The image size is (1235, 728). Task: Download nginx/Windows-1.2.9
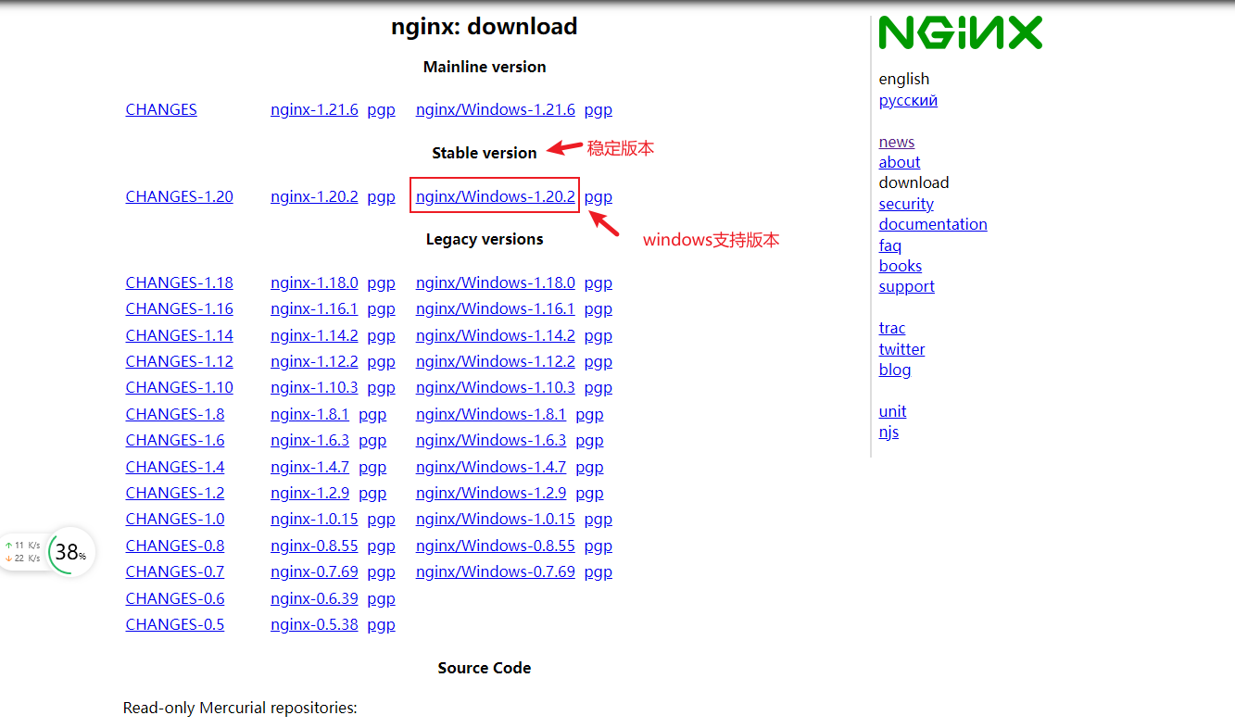click(x=491, y=493)
